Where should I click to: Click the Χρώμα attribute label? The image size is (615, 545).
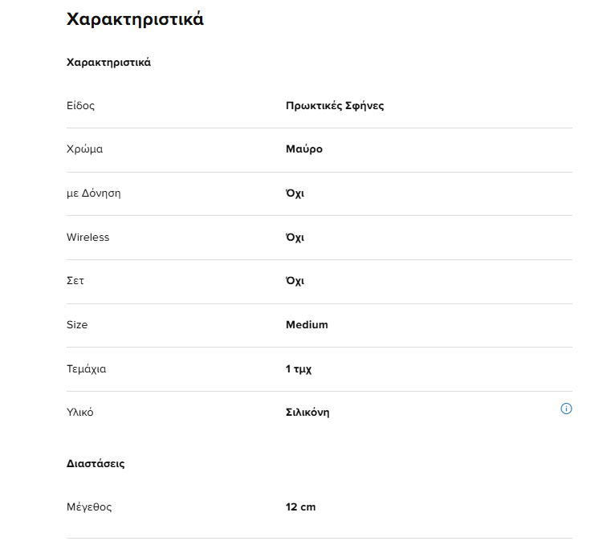(x=85, y=149)
